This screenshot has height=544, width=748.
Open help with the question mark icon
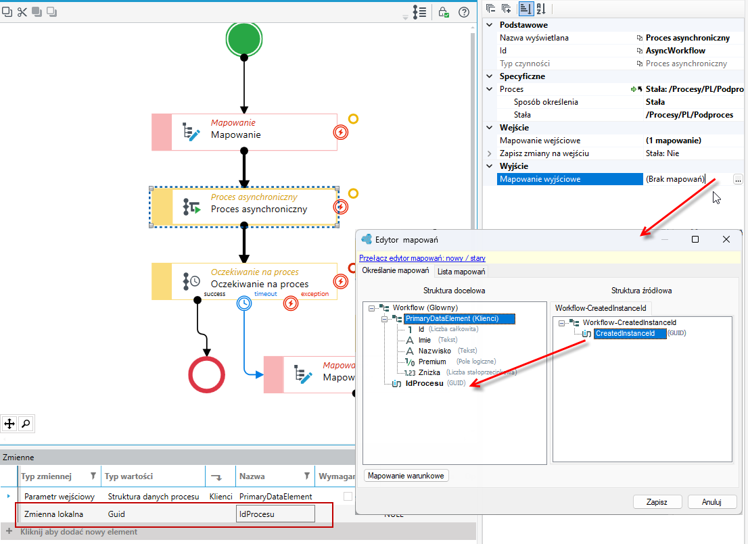pyautogui.click(x=464, y=12)
